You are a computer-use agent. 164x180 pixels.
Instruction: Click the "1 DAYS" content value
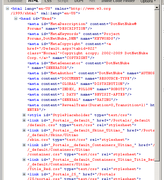point(69,94)
